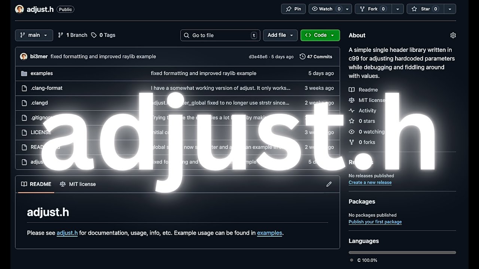Click the pencil edit README icon
This screenshot has width=479, height=269.
(x=329, y=184)
